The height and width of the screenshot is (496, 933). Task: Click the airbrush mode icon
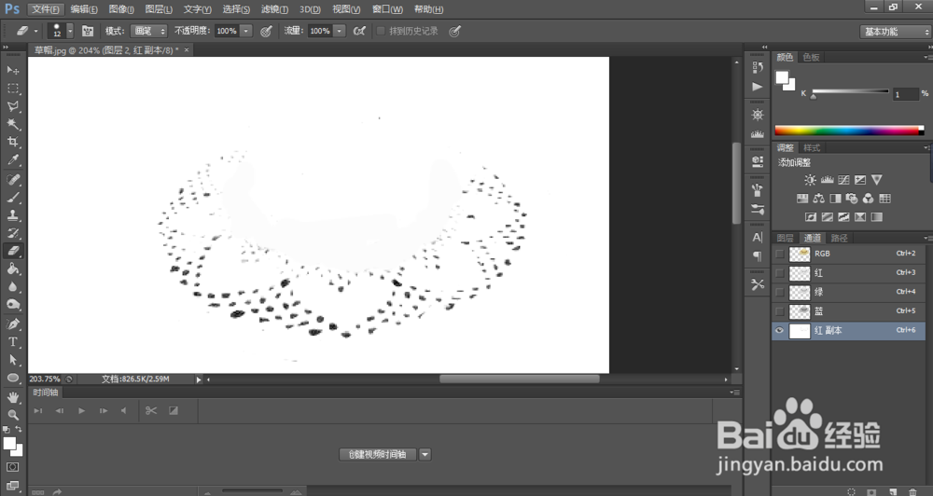(359, 31)
